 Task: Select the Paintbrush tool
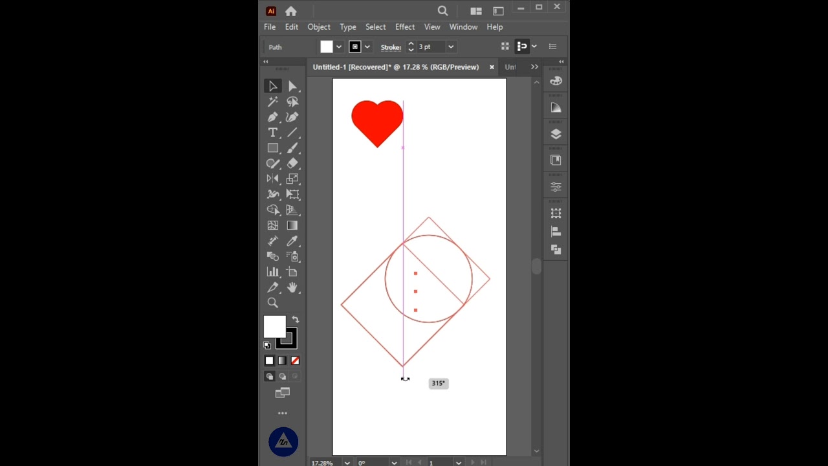coord(292,148)
